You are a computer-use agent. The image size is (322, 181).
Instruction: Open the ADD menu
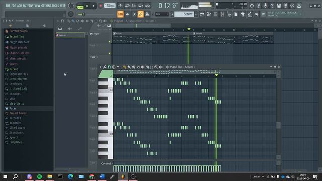click(x=20, y=6)
